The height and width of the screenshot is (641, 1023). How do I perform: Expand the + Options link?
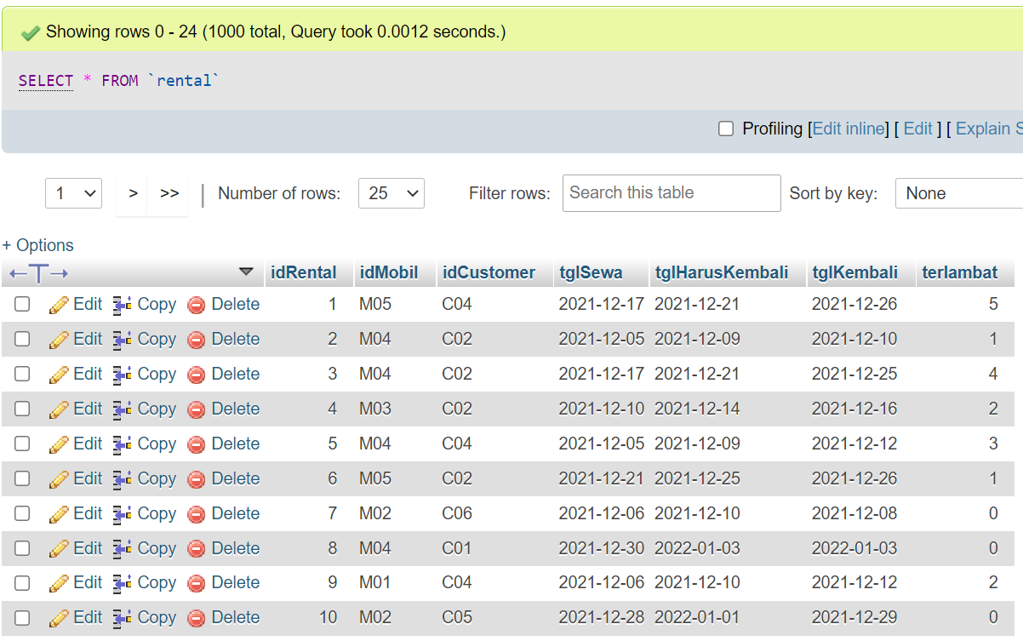tap(38, 245)
